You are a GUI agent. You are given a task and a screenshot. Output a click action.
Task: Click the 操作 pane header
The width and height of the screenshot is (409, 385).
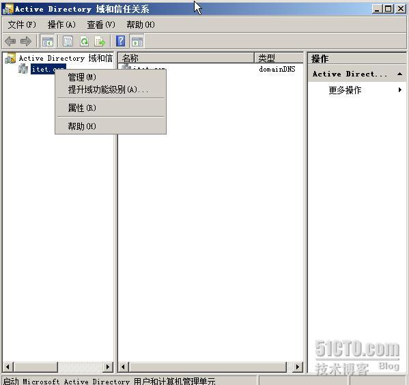click(357, 59)
